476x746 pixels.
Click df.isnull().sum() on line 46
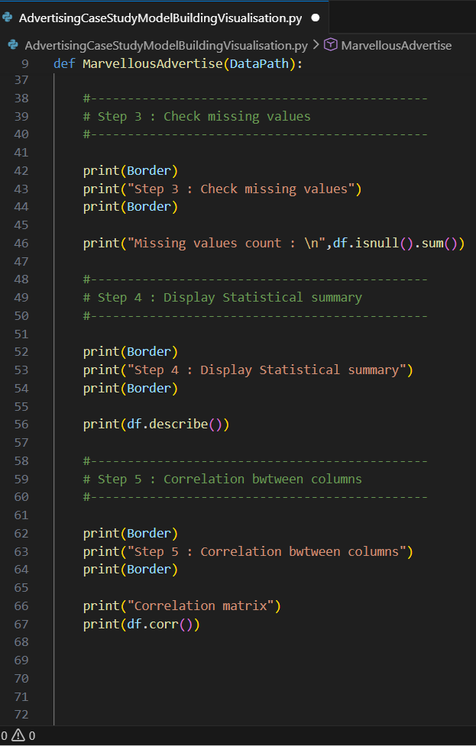[395, 243]
